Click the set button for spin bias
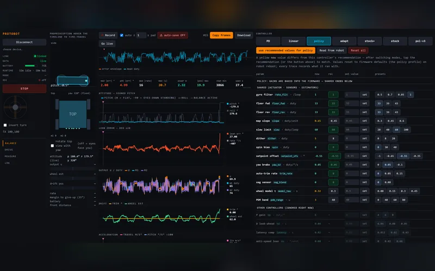Viewport: 435px width, 271px height. (364, 147)
